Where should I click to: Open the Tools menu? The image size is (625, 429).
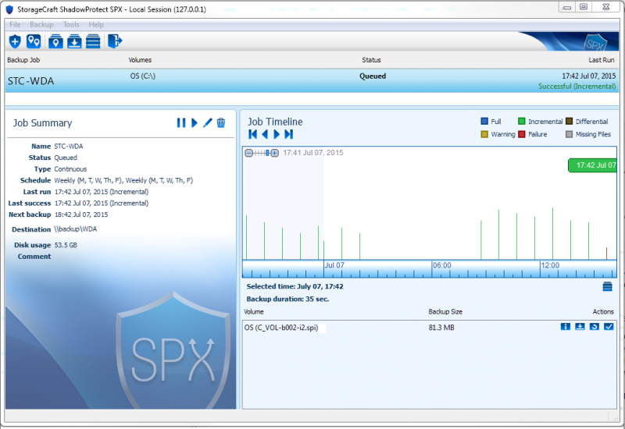pyautogui.click(x=71, y=25)
